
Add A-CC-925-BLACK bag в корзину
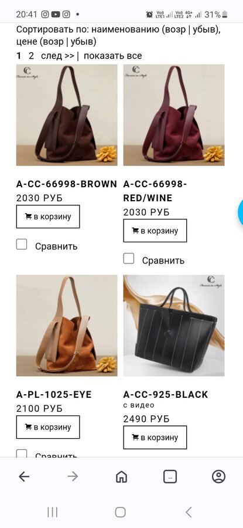point(155,438)
